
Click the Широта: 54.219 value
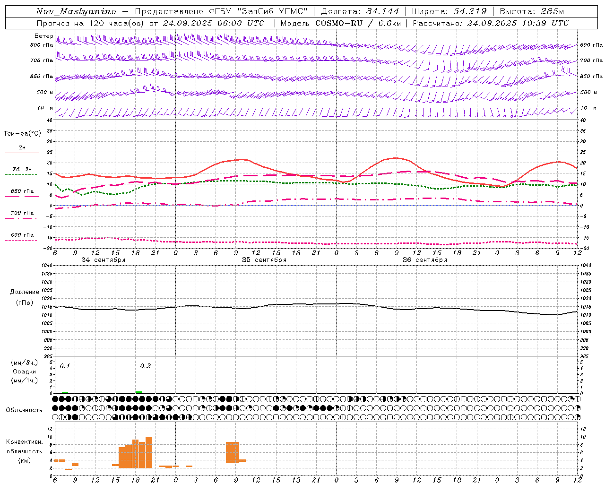tap(449, 11)
